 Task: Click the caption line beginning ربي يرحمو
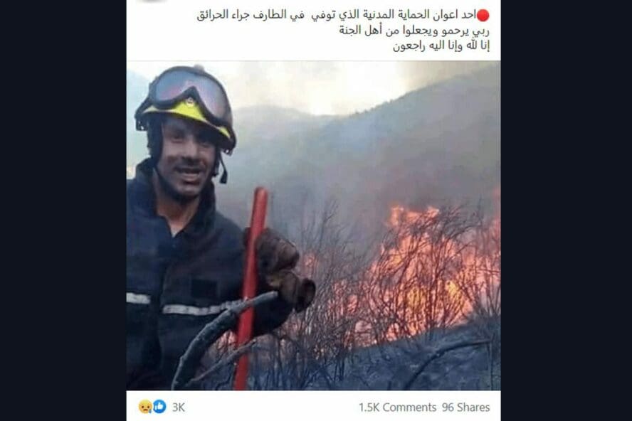coord(414,31)
